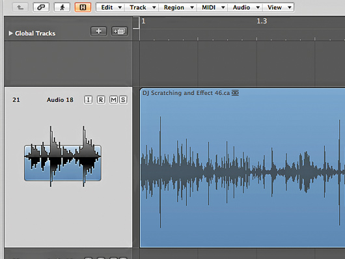This screenshot has width=345, height=259.
Task: Click the plus button to add track
Action: [98, 31]
